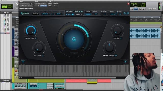
Task: Click the Detune value field 440.0 Hz
Action: point(113,14)
